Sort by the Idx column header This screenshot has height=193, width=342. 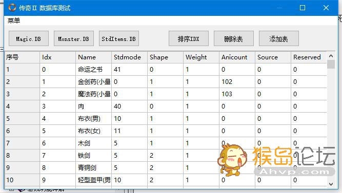(x=58, y=57)
